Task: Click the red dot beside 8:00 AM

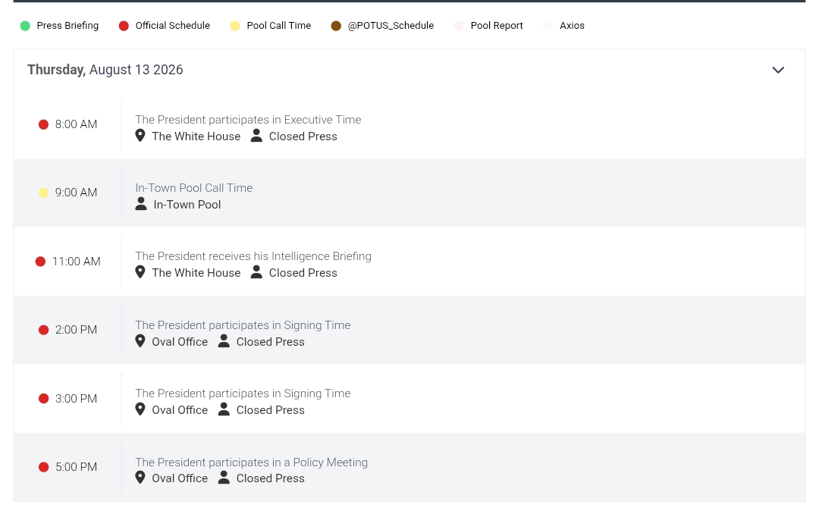Action: [43, 124]
